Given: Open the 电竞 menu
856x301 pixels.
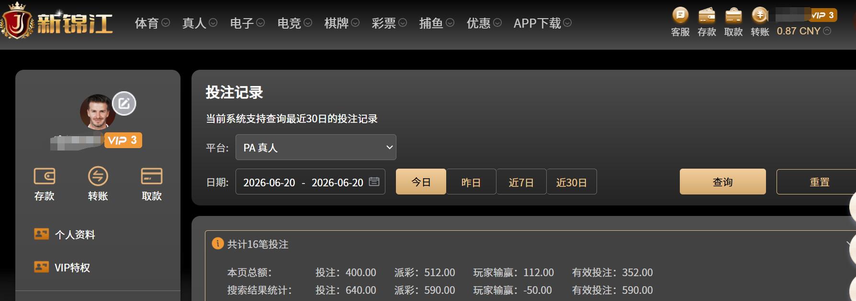Looking at the screenshot, I should click(289, 23).
